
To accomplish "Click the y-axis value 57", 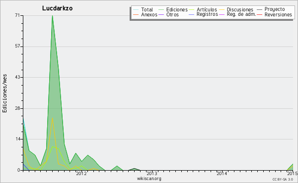I will point(17,46).
